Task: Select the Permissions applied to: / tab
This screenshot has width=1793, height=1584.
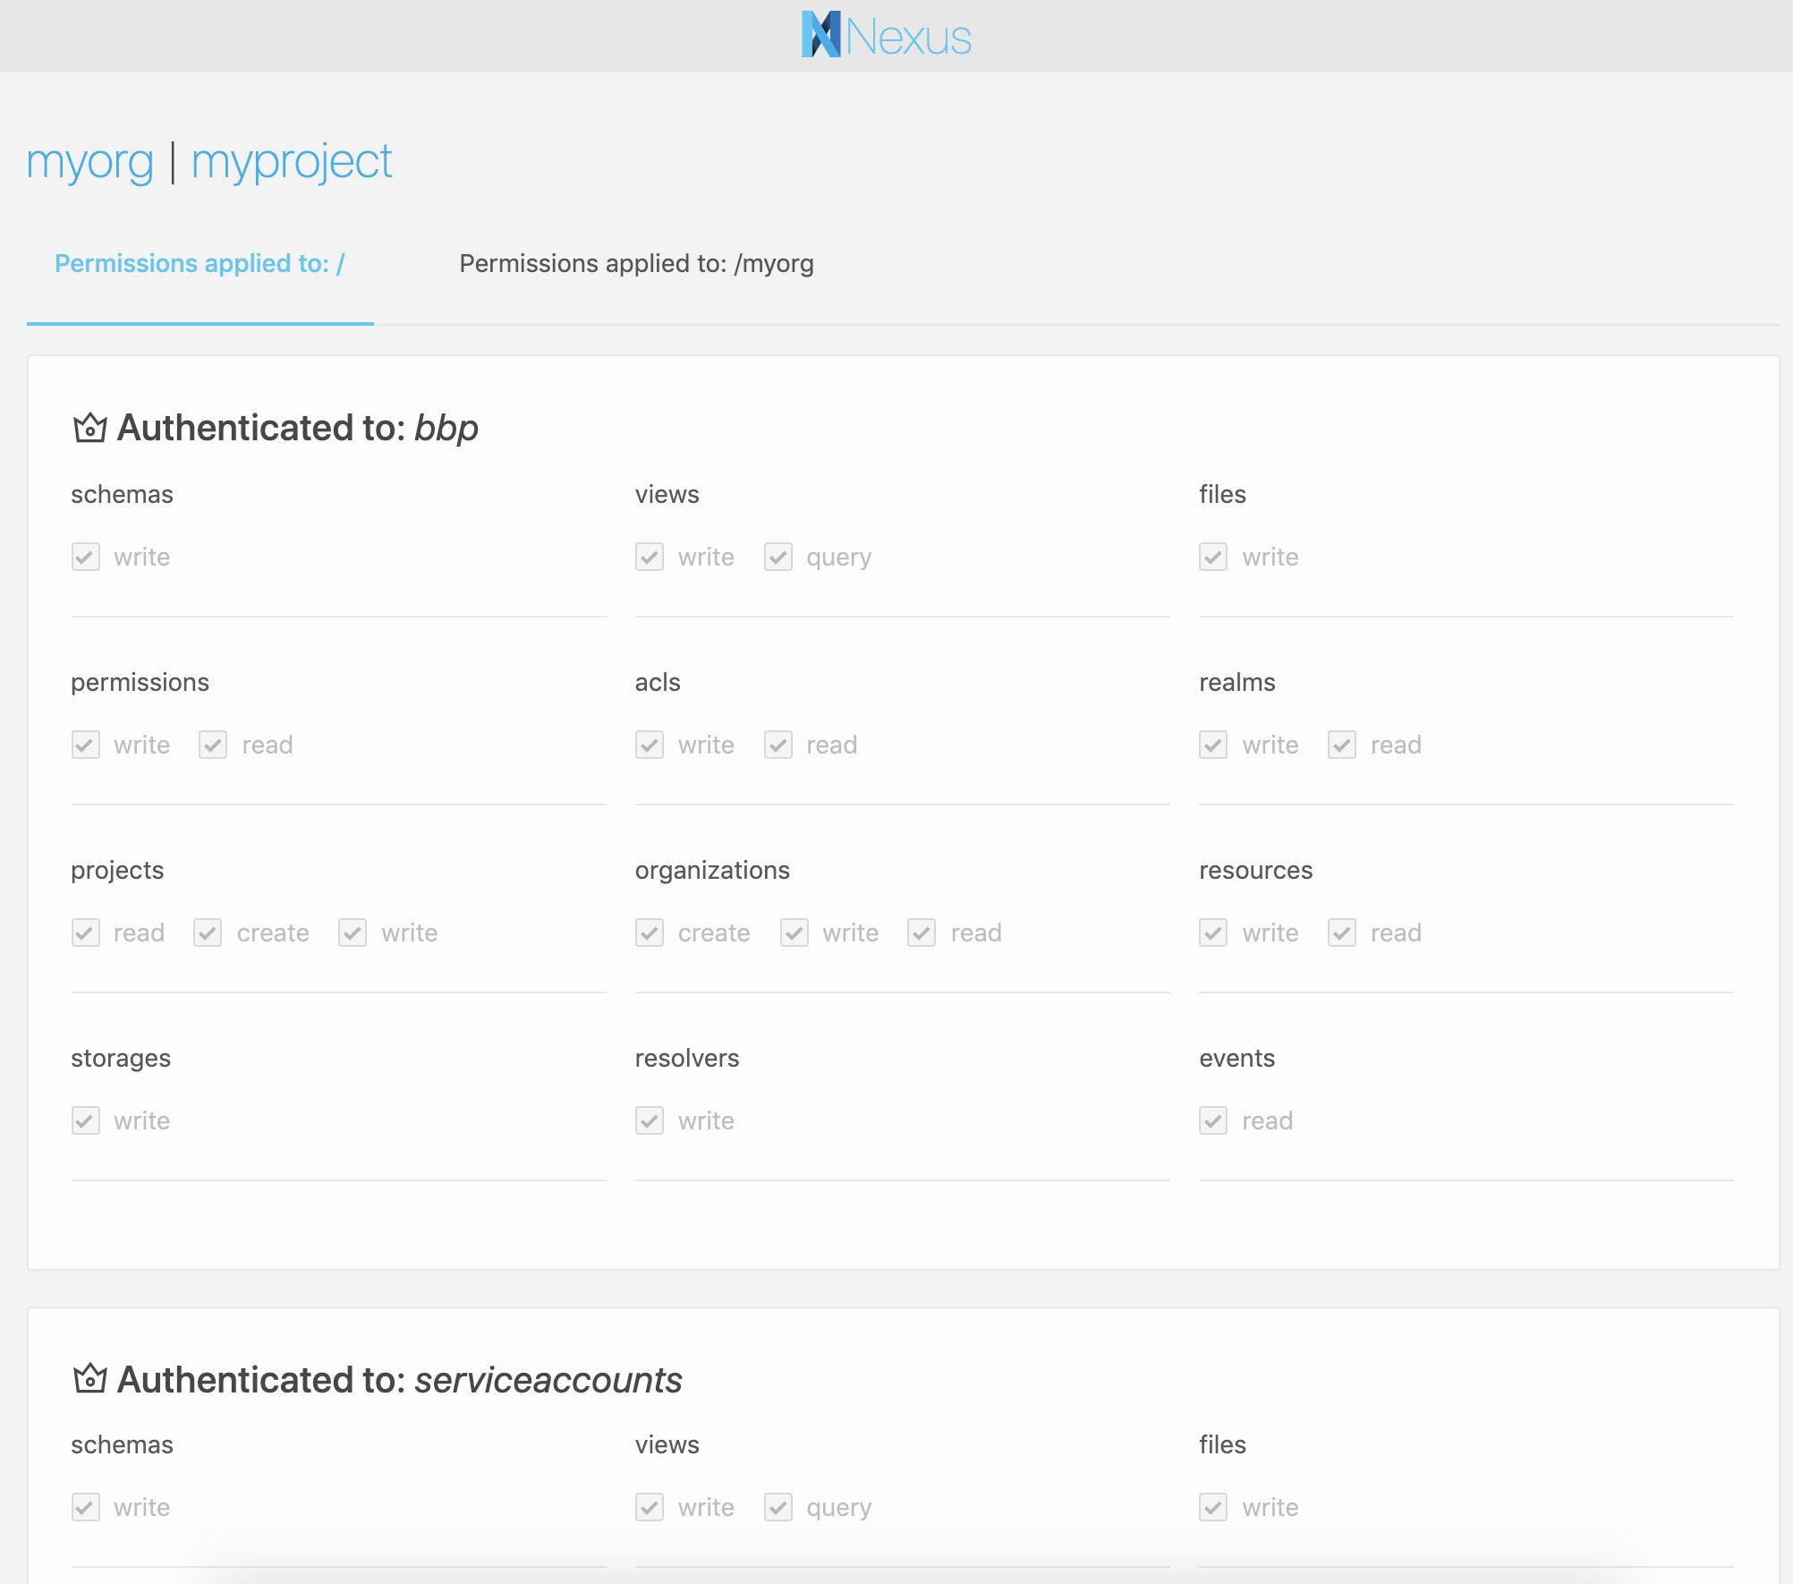Action: click(199, 263)
